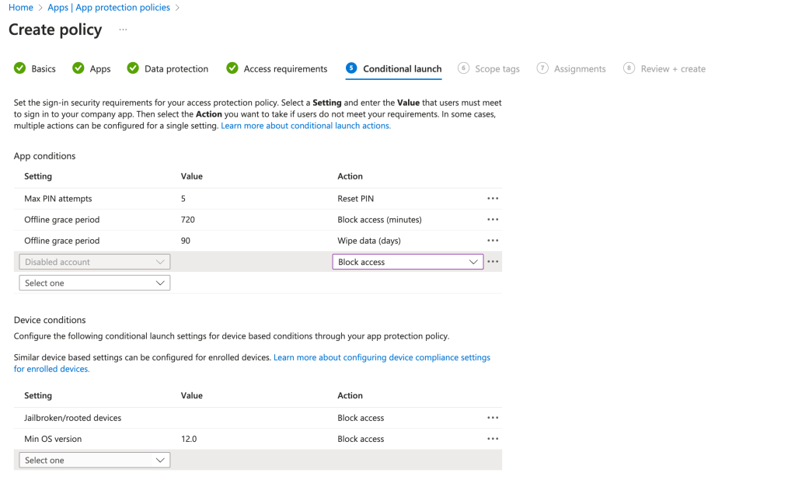Open Device conditions Select one dropdown

coord(95,461)
